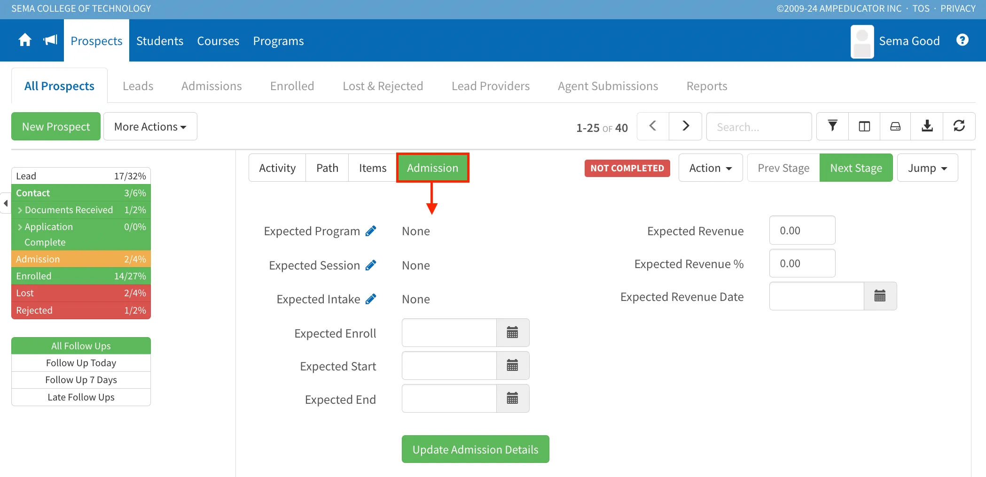Screen dimensions: 986x477
Task: Edit Expected Program with pencil icon
Action: tap(371, 231)
